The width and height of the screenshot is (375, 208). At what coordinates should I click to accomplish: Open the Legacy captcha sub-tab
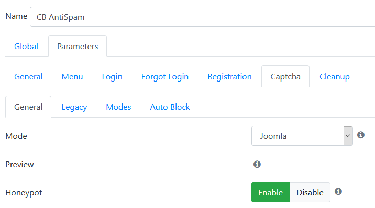click(x=74, y=107)
